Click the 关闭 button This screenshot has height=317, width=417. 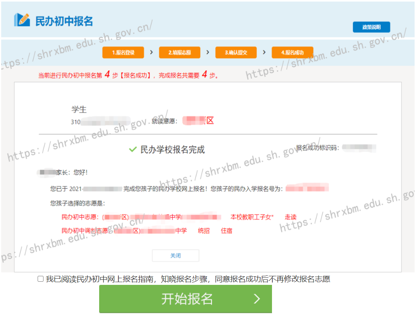pos(176,255)
